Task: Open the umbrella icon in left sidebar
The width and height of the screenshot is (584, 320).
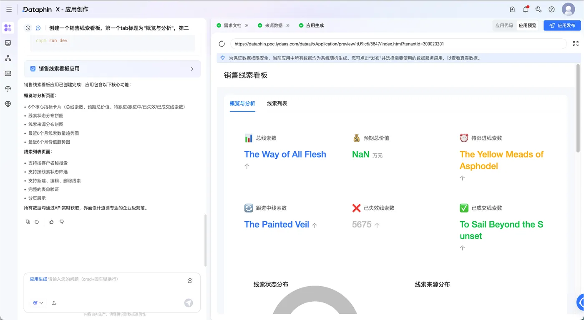Action: [x=8, y=89]
